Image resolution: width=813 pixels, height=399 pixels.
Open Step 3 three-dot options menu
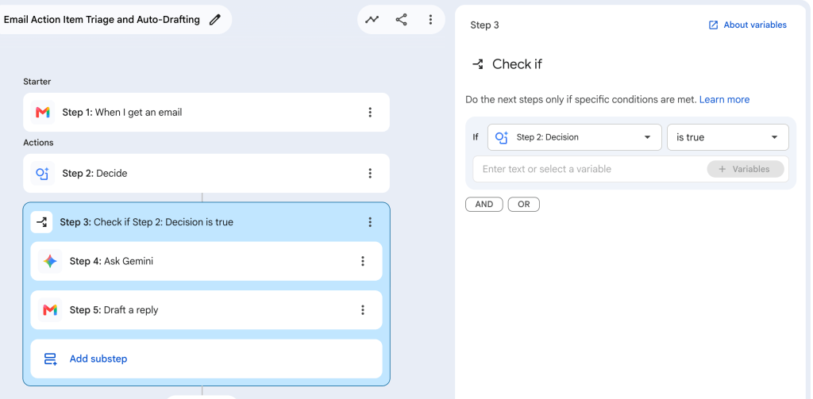pos(370,222)
